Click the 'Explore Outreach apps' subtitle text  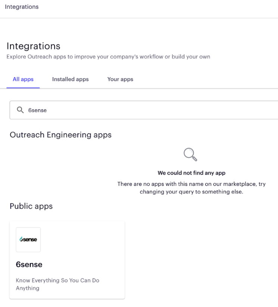point(108,57)
